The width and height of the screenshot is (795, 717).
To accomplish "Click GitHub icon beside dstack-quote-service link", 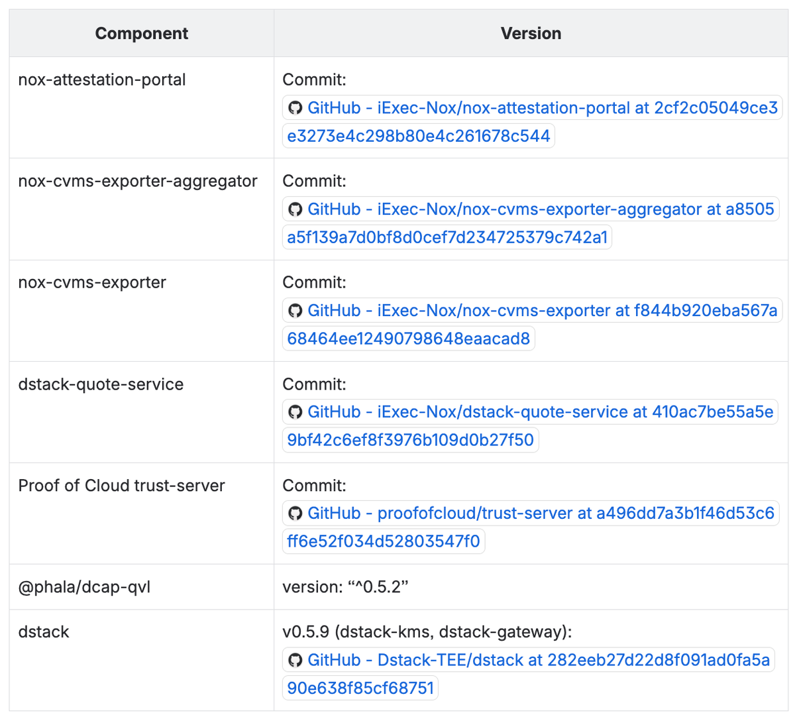I will click(x=295, y=412).
